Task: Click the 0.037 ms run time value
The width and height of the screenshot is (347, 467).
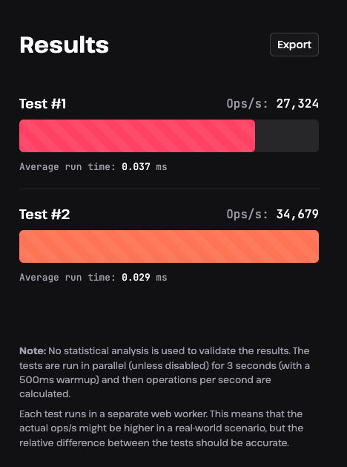Action: [144, 167]
